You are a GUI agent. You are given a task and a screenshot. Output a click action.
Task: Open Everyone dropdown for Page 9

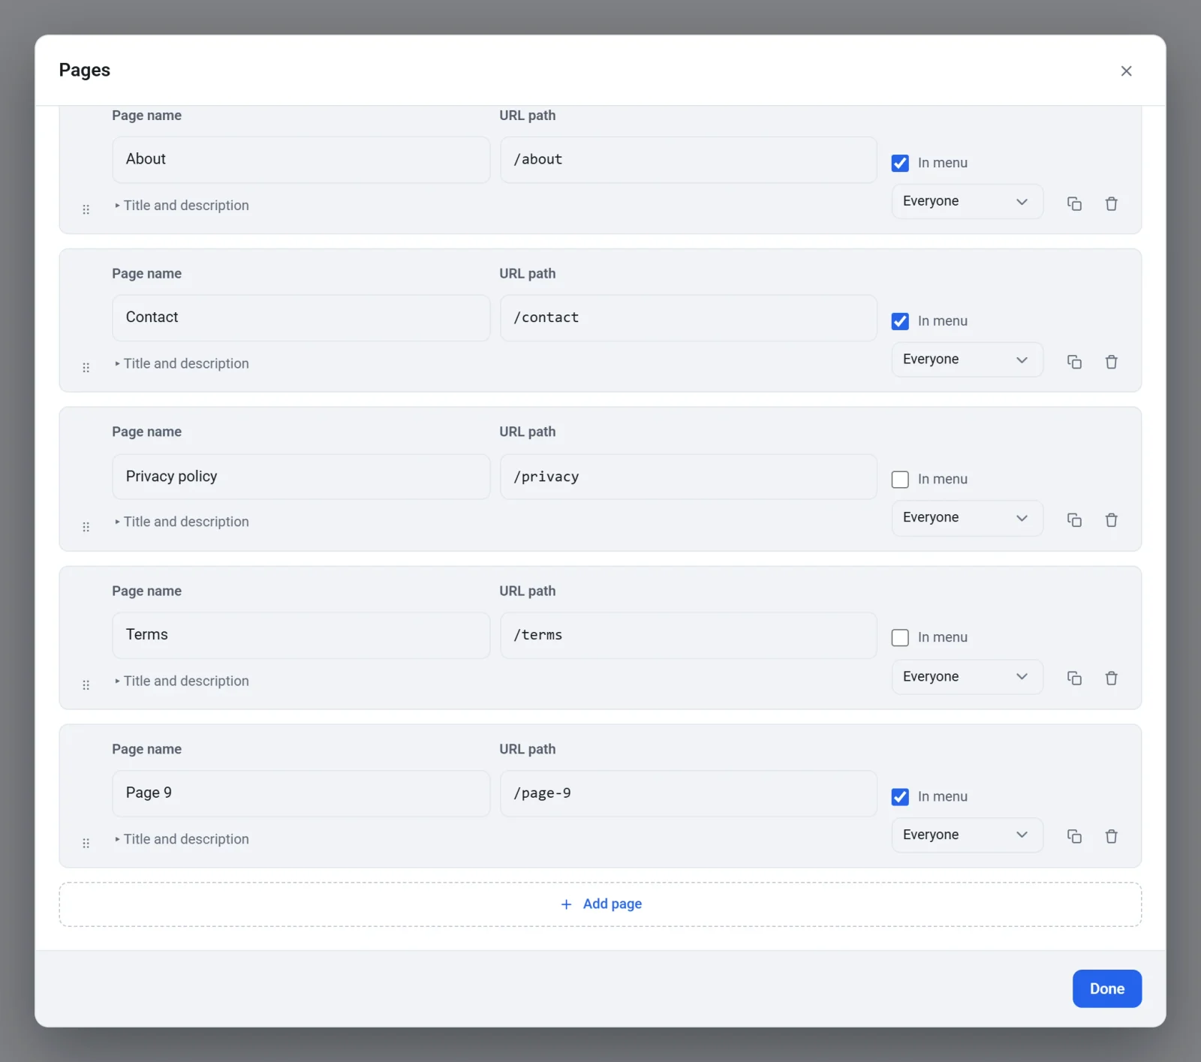pyautogui.click(x=967, y=835)
